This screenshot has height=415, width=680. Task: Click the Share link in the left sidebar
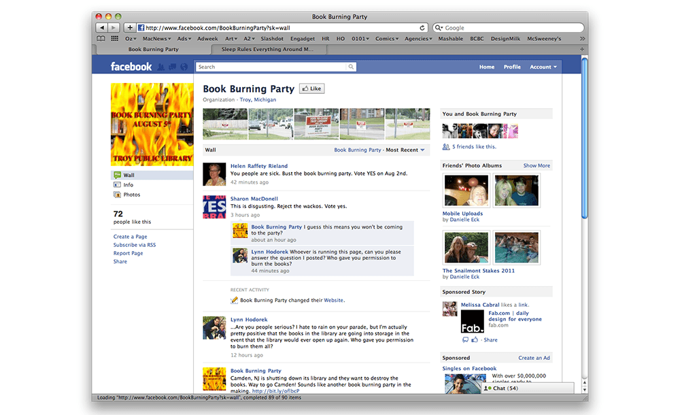[120, 261]
